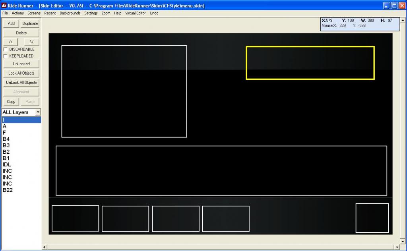407x251 pixels.
Task: Maximize the Ride Runner window
Action: click(394, 6)
